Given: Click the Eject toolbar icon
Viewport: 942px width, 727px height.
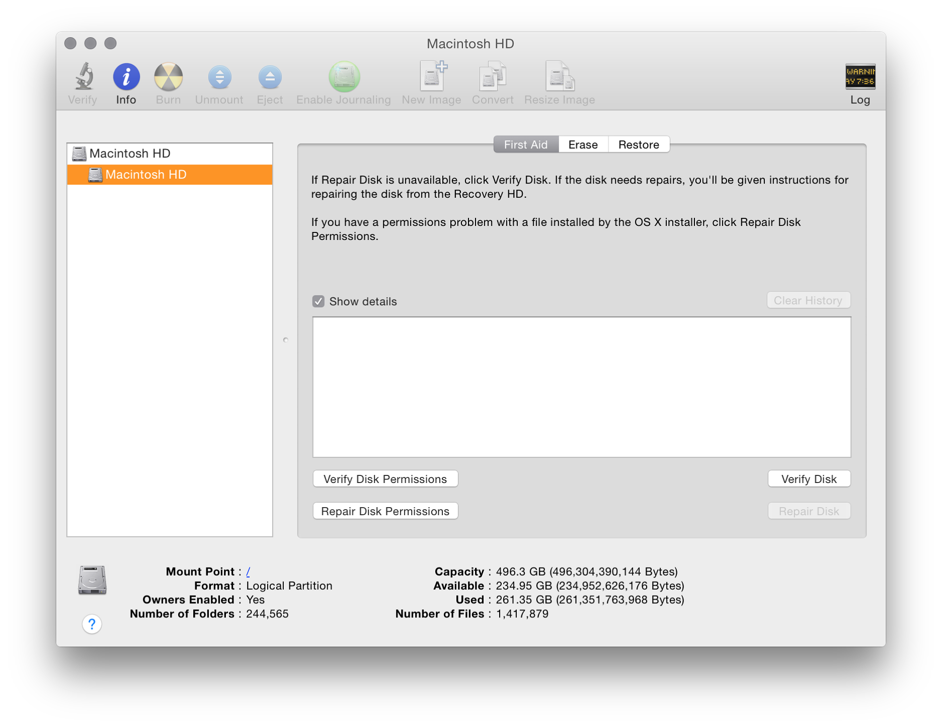Looking at the screenshot, I should pyautogui.click(x=270, y=77).
